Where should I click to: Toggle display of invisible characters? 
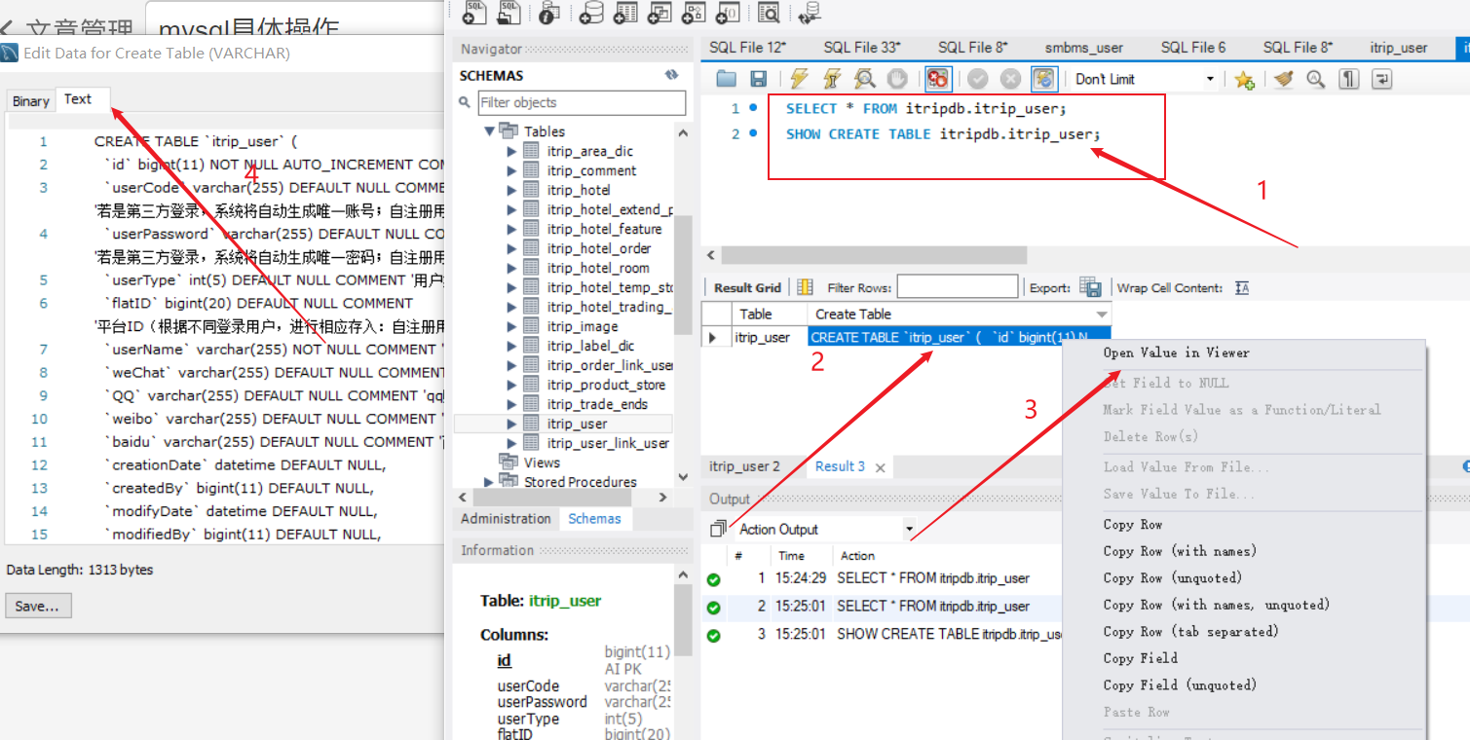click(1348, 78)
